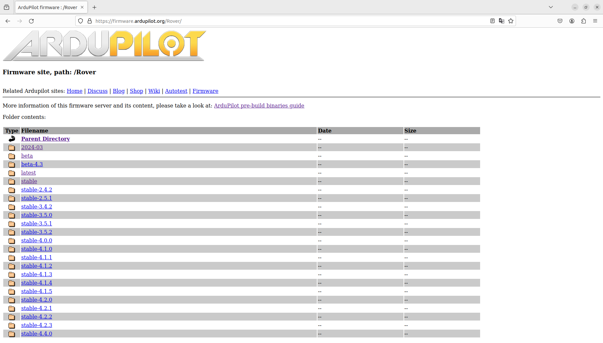Click the forward navigation arrow
Screen dimensions: 603x343
(20, 21)
